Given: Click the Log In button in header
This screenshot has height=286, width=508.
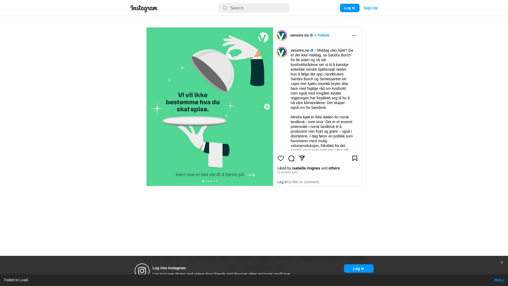Looking at the screenshot, I should (350, 8).
